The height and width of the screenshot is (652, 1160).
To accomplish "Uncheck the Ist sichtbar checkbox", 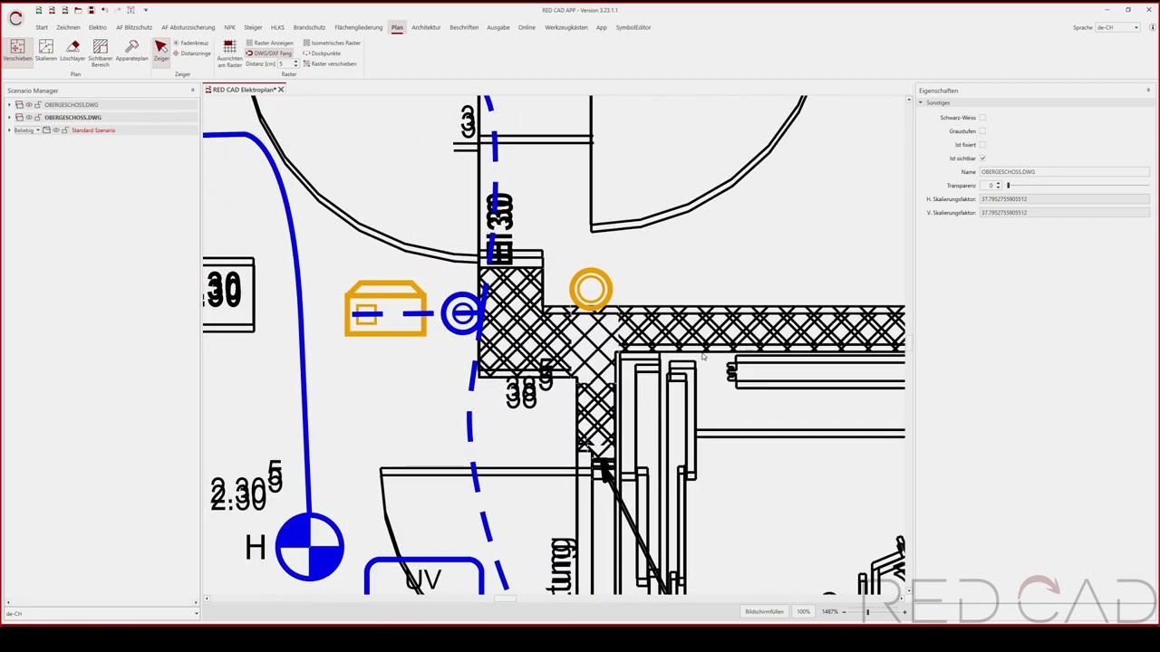I will [x=982, y=158].
